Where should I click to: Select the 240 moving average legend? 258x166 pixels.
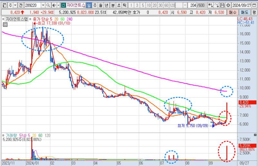69,19
